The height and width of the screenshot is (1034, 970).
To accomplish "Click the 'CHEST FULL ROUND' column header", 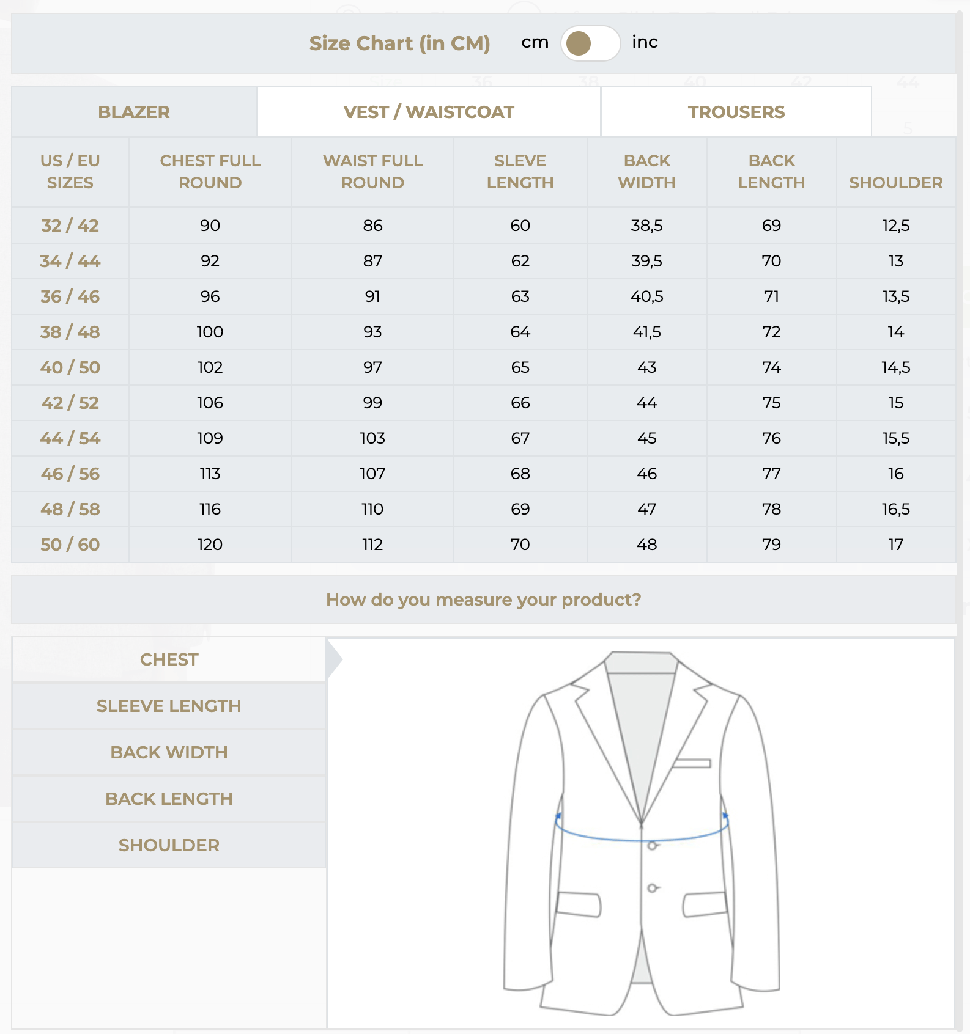I will (x=210, y=172).
